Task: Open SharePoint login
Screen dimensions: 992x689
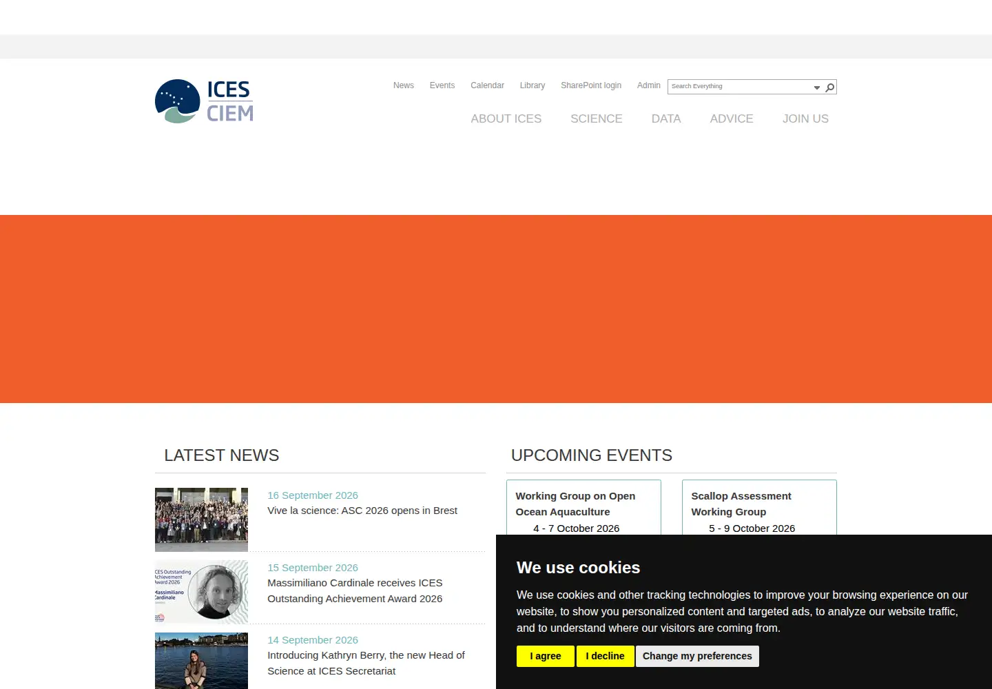Action: point(591,85)
